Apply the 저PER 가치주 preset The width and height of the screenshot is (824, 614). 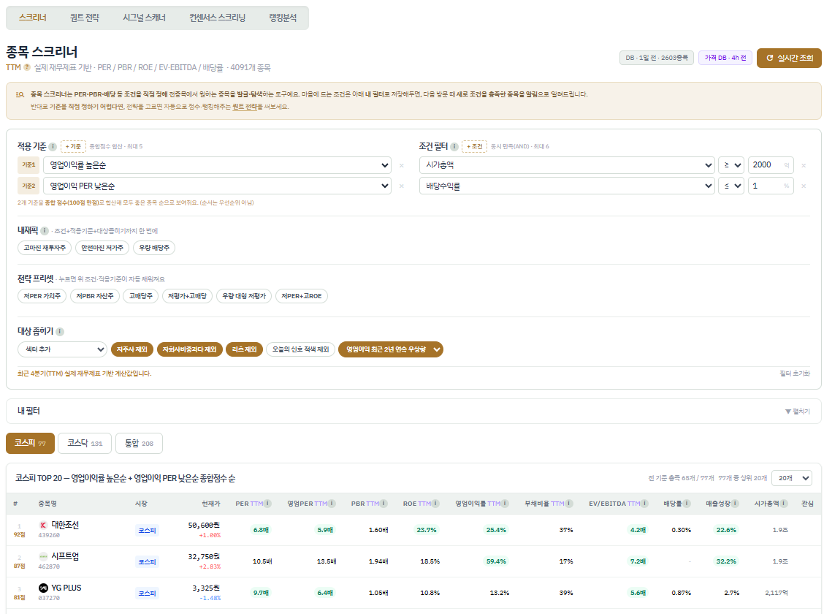pyautogui.click(x=42, y=296)
